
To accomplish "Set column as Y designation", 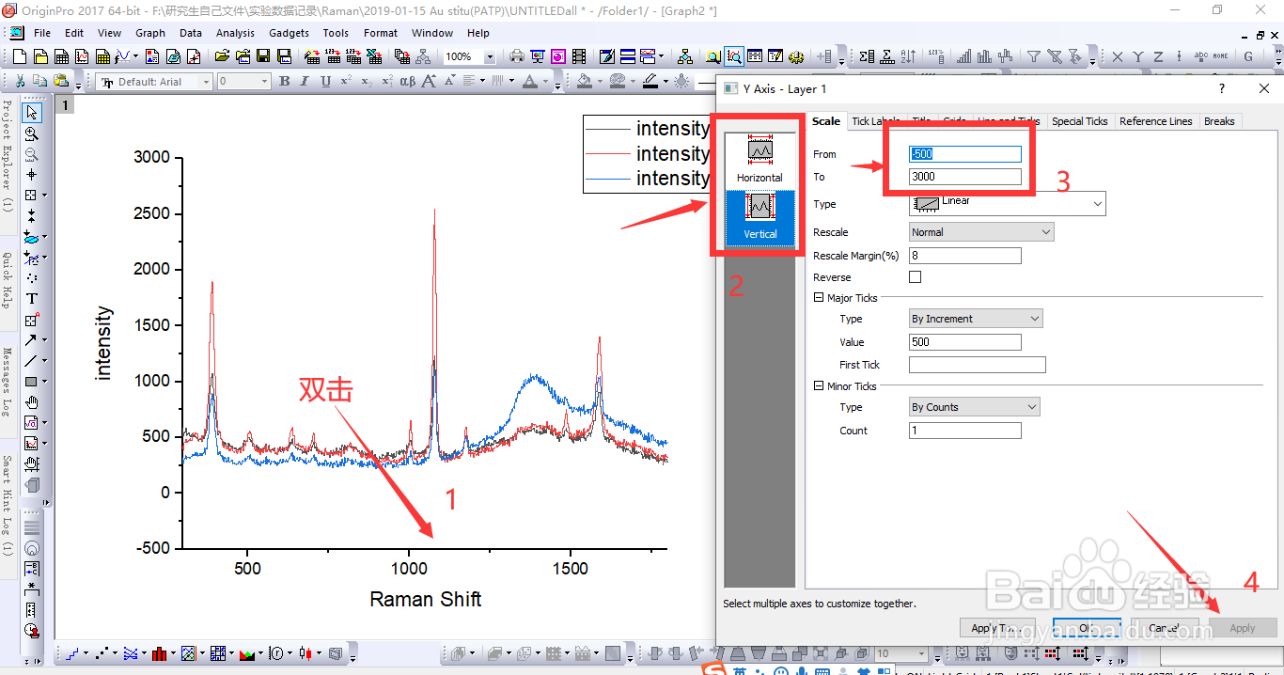I will [x=1137, y=56].
